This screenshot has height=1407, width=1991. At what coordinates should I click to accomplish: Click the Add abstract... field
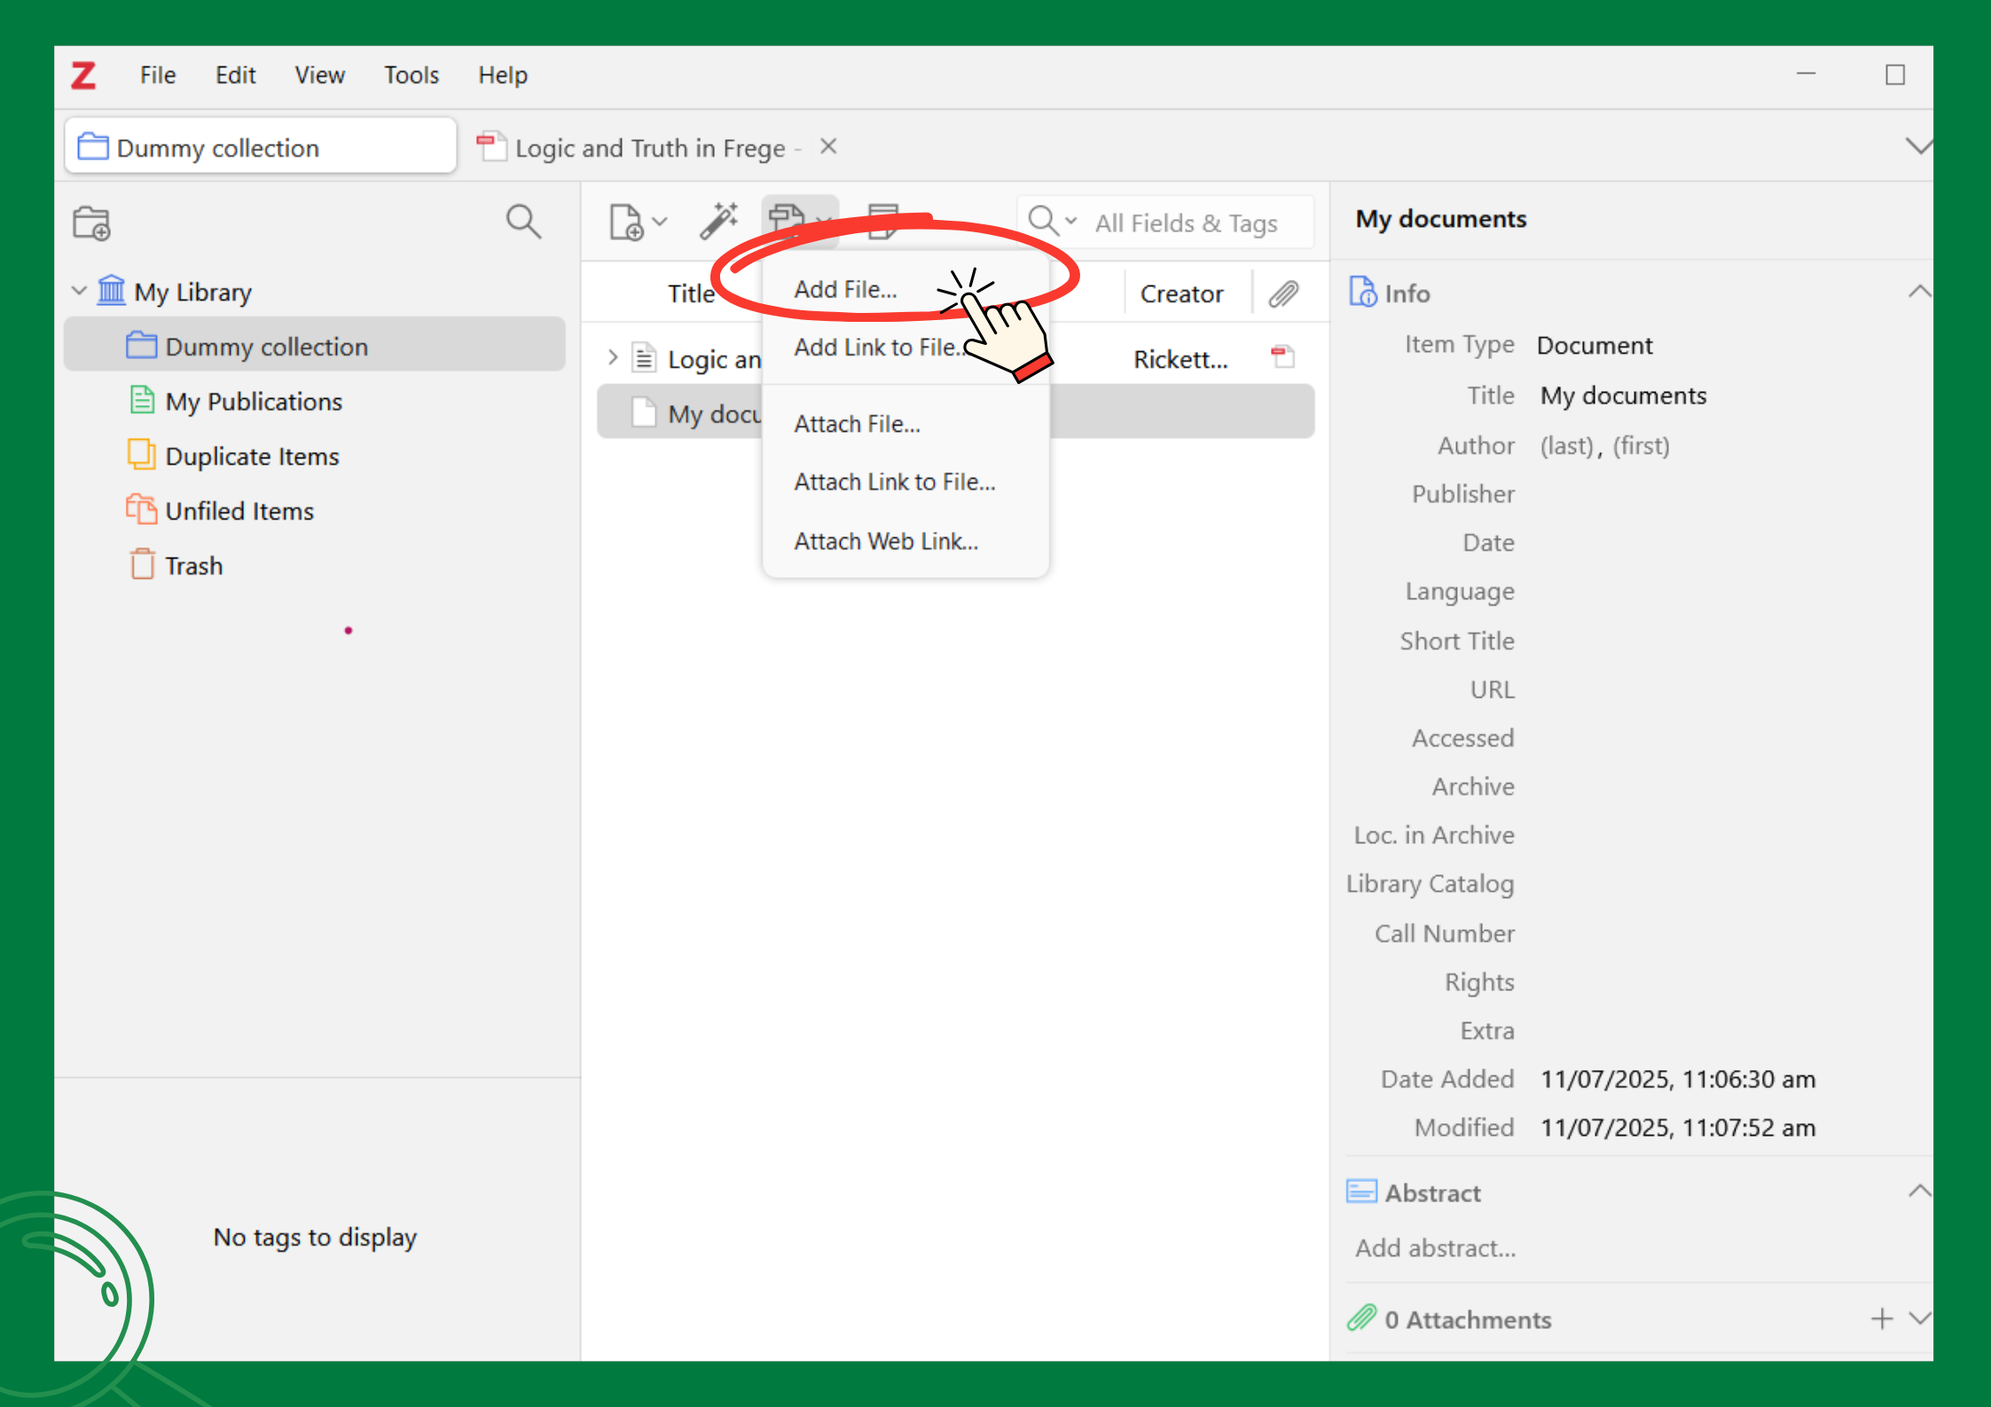pos(1435,1248)
